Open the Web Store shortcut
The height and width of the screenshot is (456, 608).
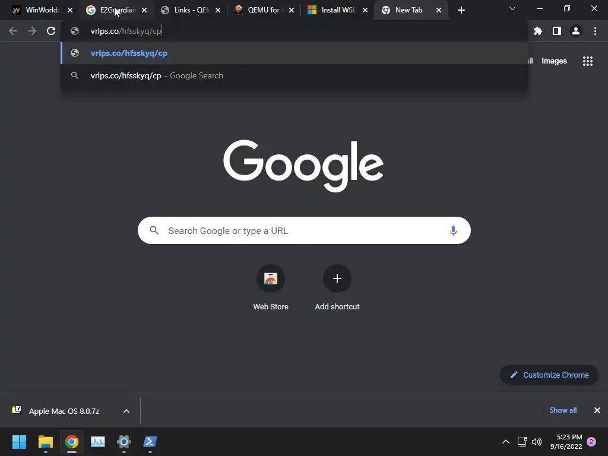point(271,287)
